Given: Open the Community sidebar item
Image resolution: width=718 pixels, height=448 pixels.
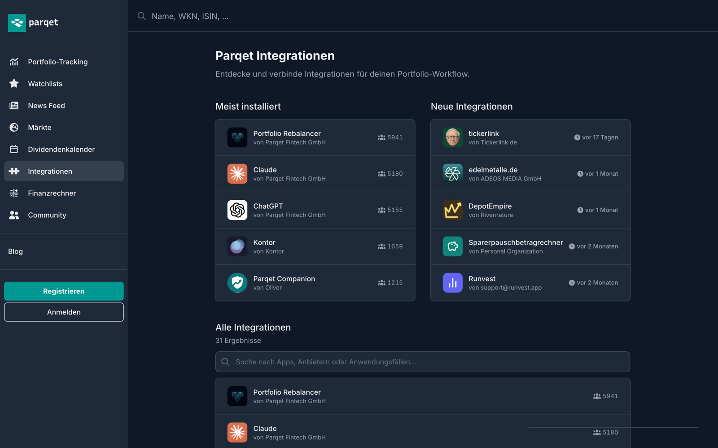Looking at the screenshot, I should (x=64, y=215).
